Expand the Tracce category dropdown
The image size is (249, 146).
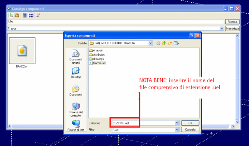click(221, 28)
